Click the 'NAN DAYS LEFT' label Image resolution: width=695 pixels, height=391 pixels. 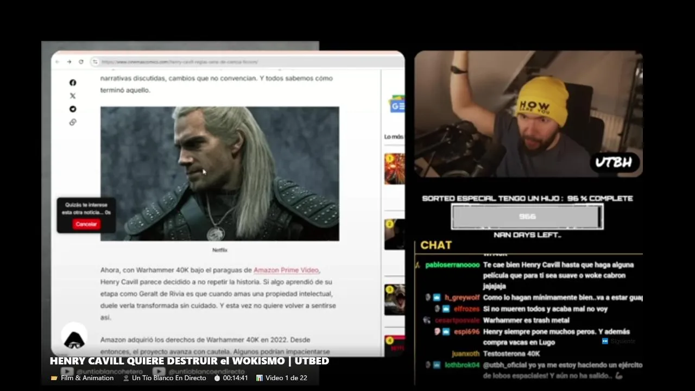(527, 235)
